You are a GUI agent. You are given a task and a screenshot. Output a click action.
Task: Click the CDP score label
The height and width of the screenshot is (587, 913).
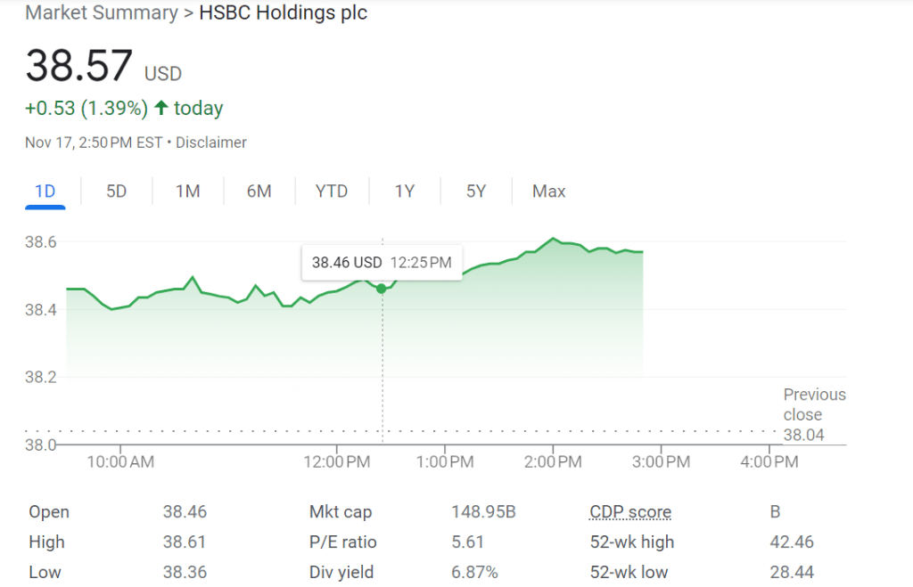(x=630, y=512)
